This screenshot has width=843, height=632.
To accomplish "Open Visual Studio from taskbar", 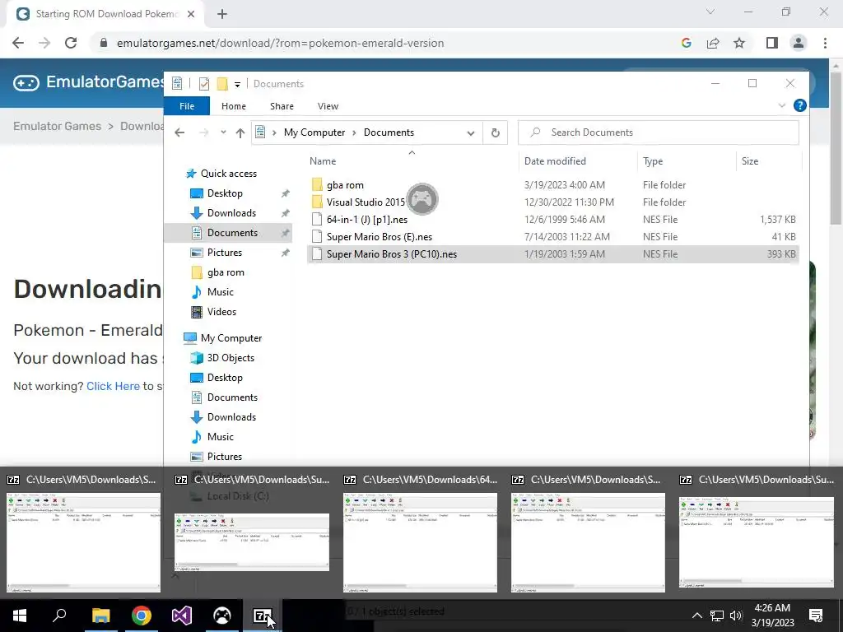I will 182,616.
